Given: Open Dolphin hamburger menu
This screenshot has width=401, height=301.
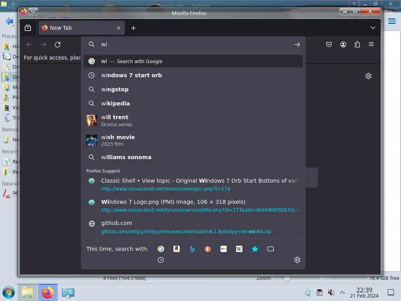Looking at the screenshot, I should point(392,21).
